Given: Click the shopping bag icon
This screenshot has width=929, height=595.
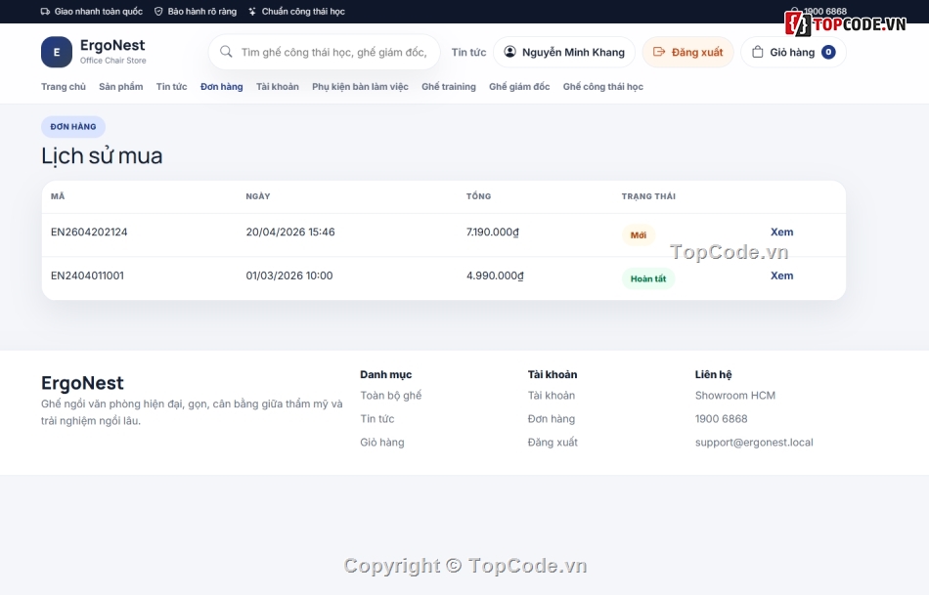Looking at the screenshot, I should click(757, 52).
